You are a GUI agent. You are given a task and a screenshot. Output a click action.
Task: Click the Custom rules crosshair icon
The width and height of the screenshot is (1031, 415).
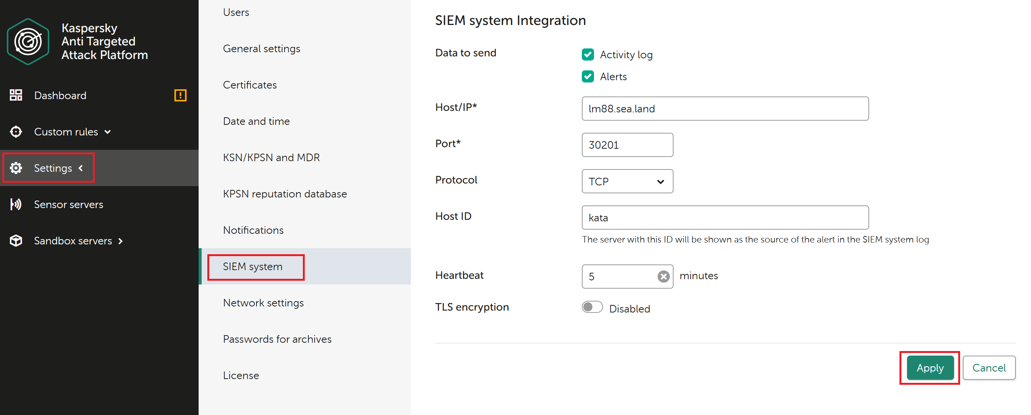(x=16, y=131)
